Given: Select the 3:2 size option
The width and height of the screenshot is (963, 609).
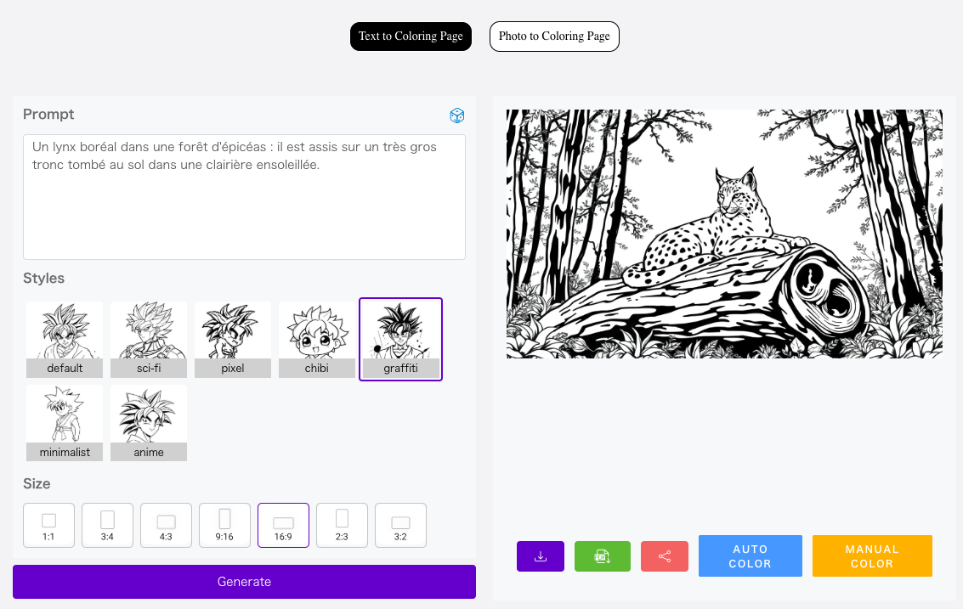Looking at the screenshot, I should coord(400,526).
